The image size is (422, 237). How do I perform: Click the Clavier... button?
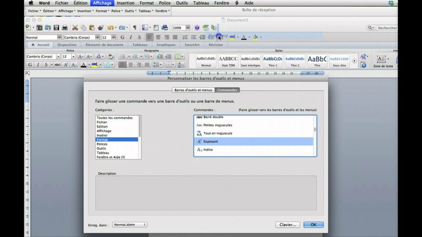[288, 225]
